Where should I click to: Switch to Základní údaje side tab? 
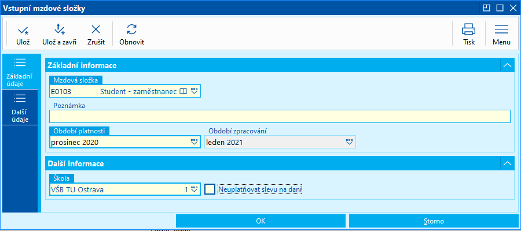pyautogui.click(x=20, y=72)
